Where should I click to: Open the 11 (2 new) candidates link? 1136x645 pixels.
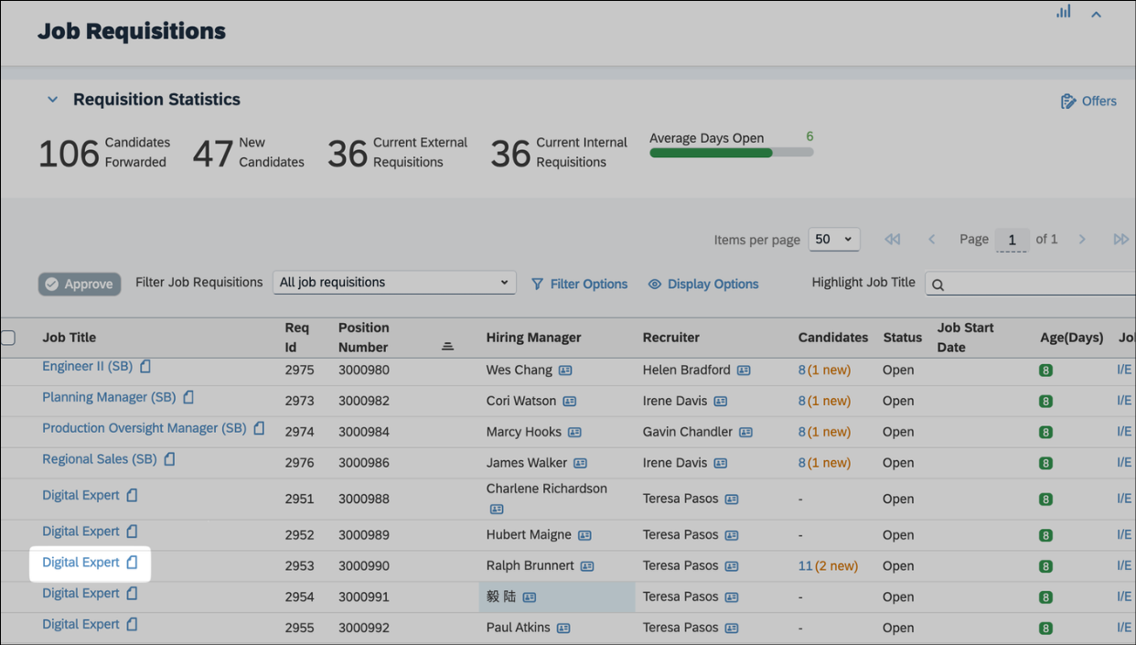828,566
